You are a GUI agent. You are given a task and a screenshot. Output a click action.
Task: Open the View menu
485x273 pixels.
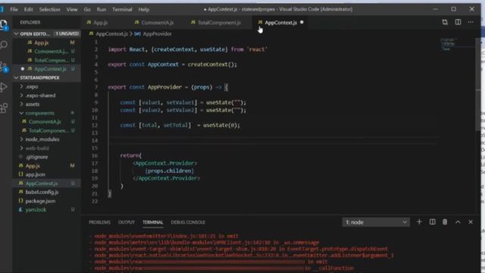[x=72, y=9]
